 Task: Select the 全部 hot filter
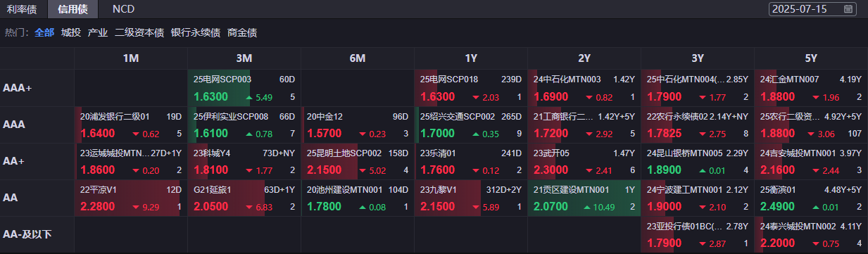(x=44, y=32)
